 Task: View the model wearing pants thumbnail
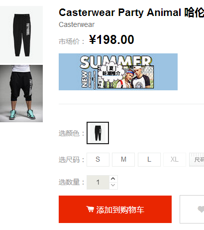coord(21,93)
